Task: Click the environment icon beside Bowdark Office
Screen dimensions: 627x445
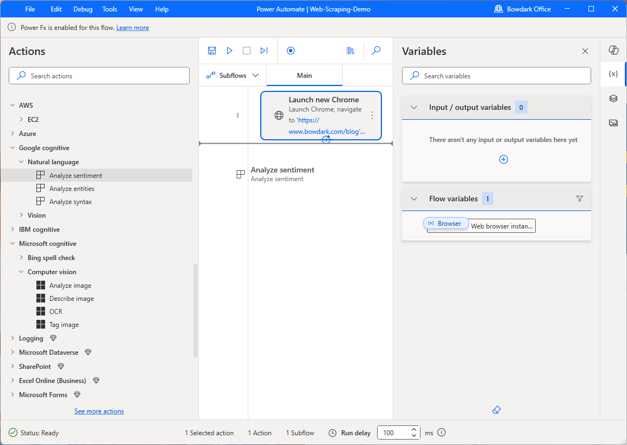Action: (498, 9)
